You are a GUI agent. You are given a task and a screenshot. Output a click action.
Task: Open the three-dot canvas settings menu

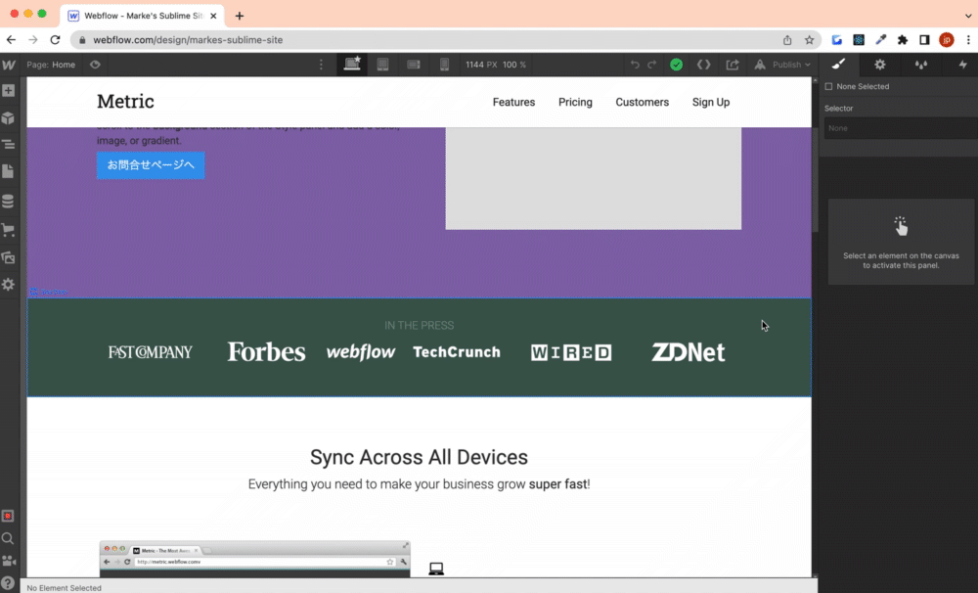(x=321, y=65)
